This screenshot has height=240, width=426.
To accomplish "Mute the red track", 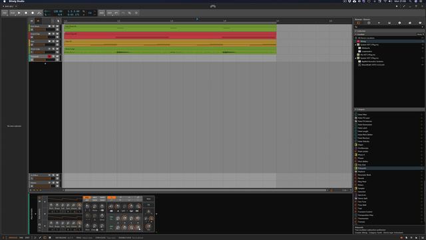I will (57, 34).
